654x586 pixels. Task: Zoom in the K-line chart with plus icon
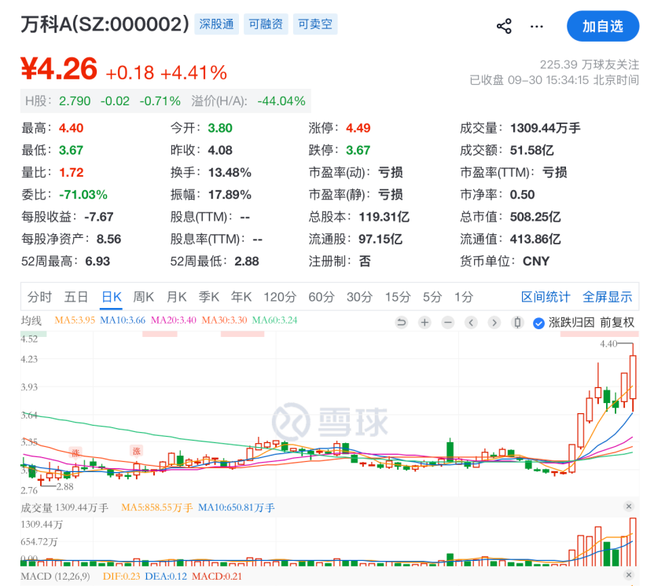[424, 322]
